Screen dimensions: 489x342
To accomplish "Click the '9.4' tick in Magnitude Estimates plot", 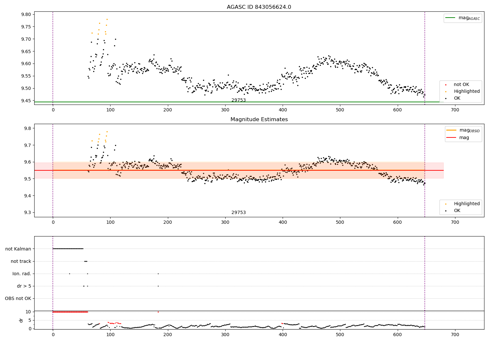I will [x=28, y=196].
